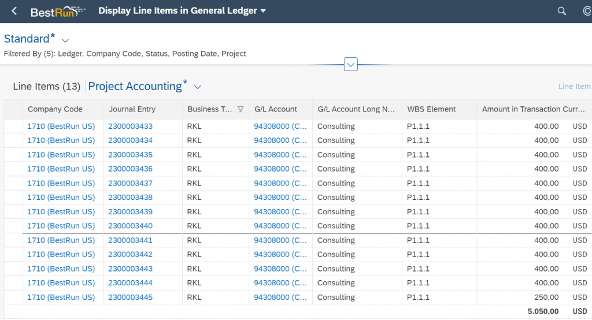
Task: Click the BestRun logo
Action: [58, 12]
